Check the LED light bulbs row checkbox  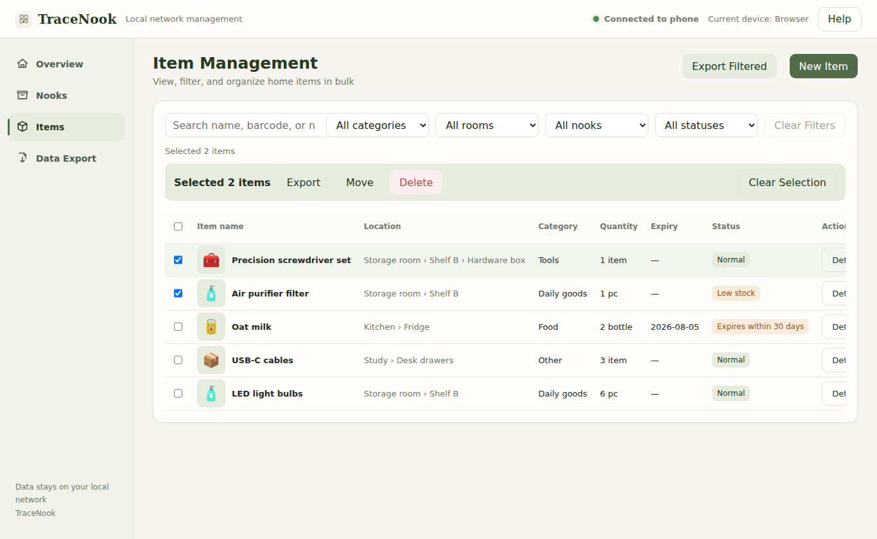pos(178,393)
